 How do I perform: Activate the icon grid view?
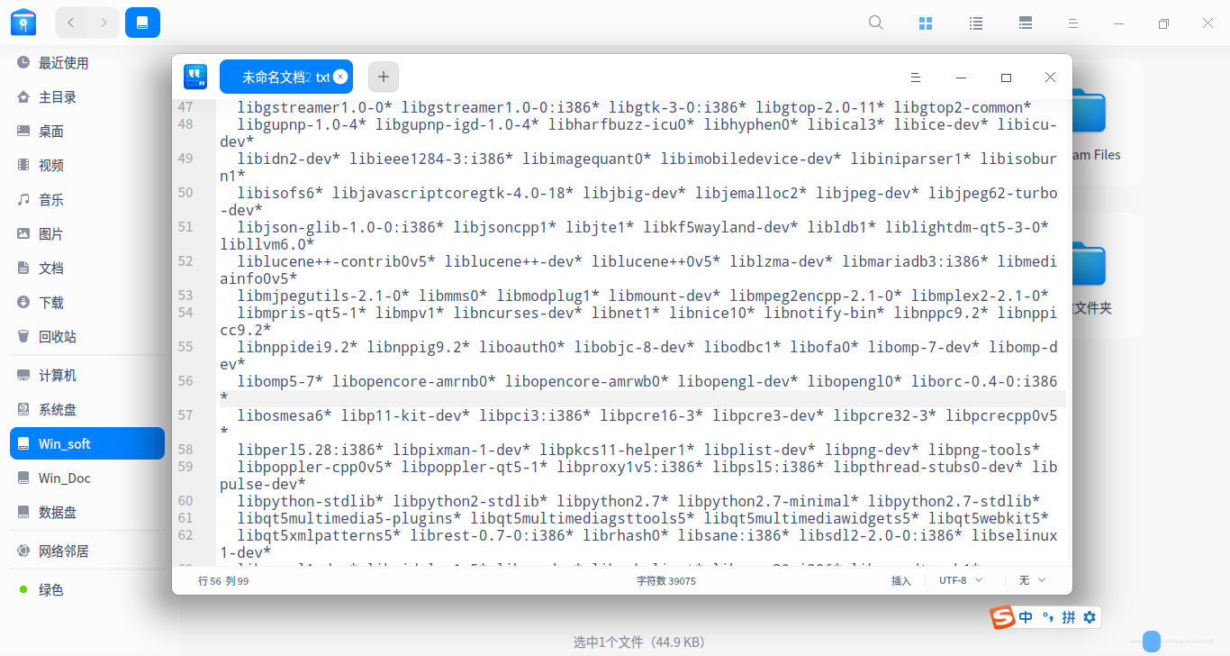926,23
